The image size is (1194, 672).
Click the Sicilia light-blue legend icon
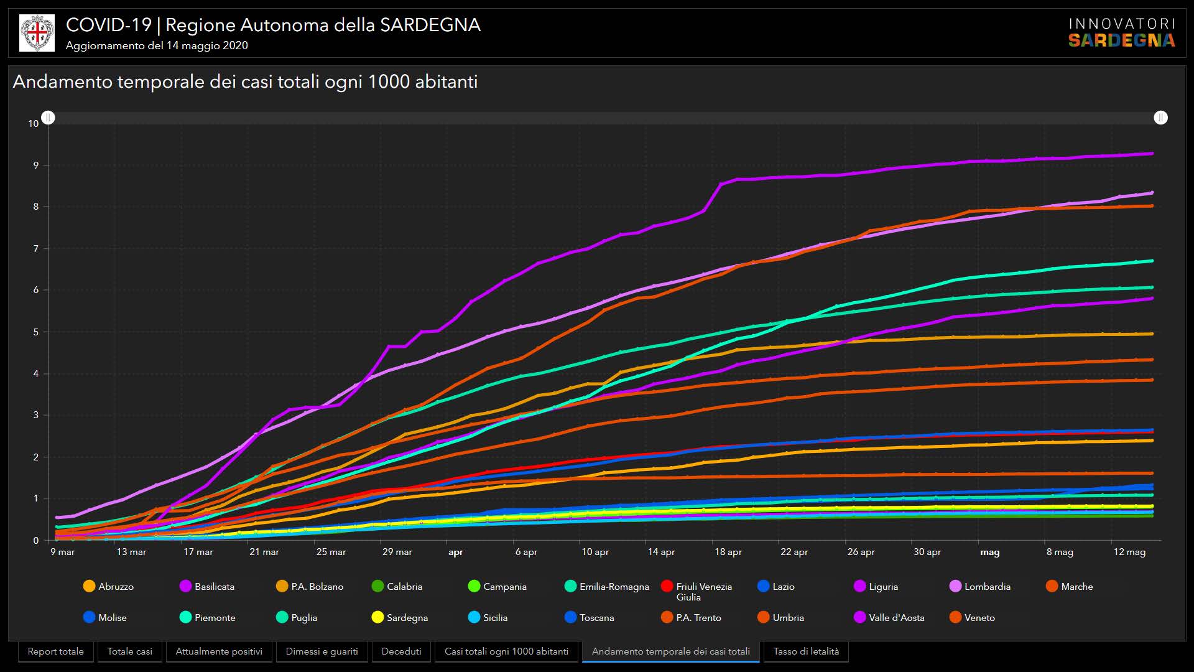click(x=474, y=617)
